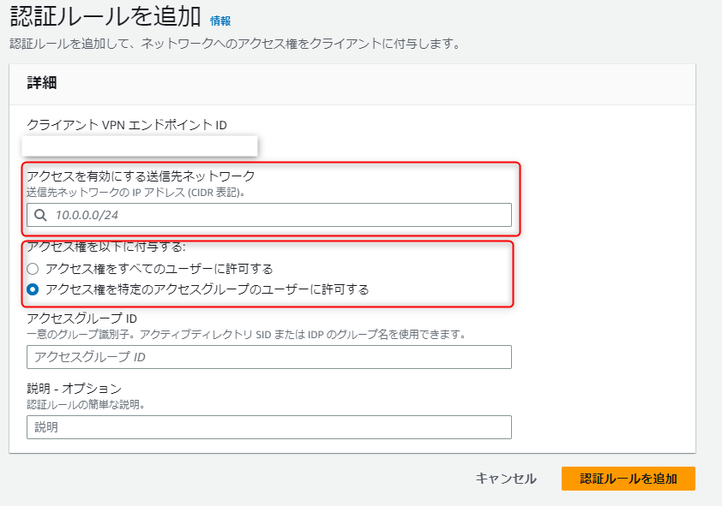Click the アクセスを有効にする送信先ネットワーク field label

point(141,176)
